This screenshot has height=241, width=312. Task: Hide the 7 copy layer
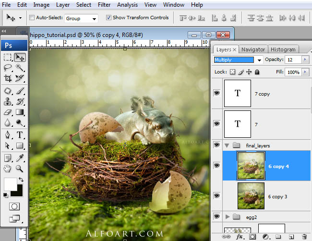216,93
